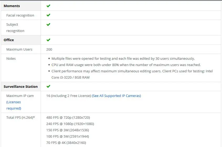This screenshot has width=222, height=147.
Task: Click the checkmark next to Subject recognition
Action: coord(48,24)
